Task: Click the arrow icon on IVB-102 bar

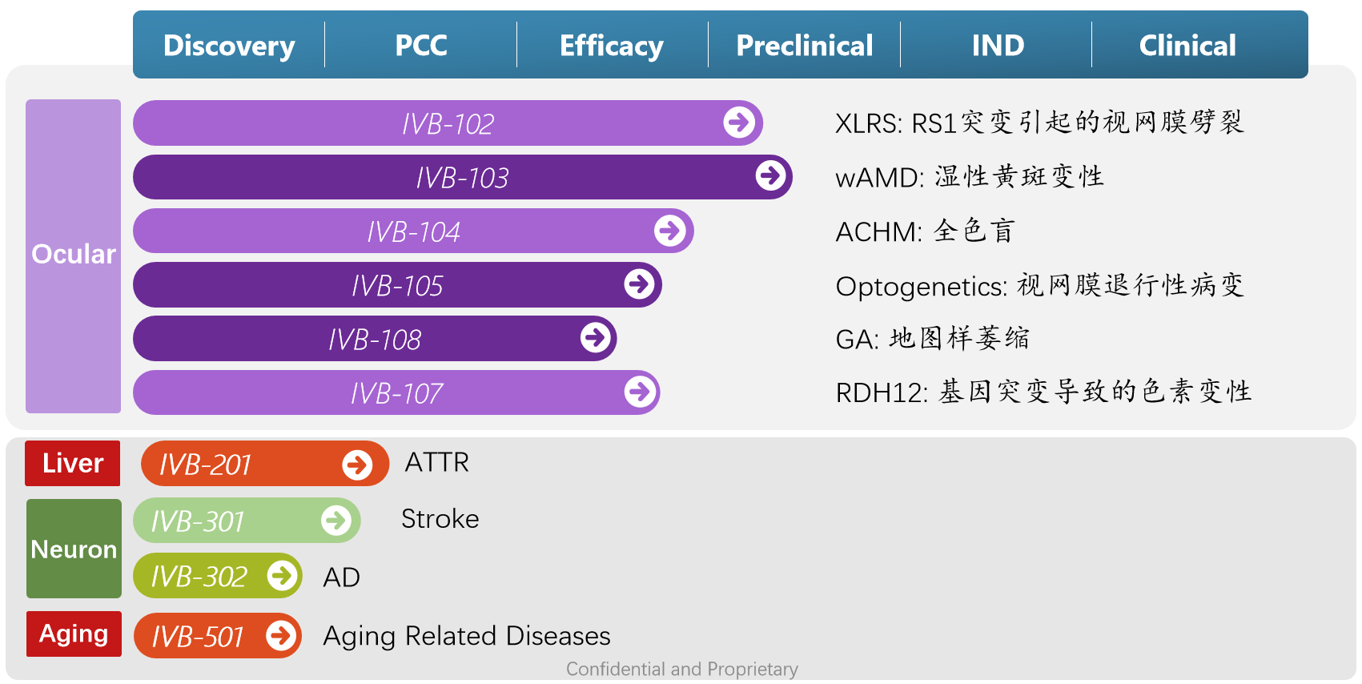Action: (738, 123)
